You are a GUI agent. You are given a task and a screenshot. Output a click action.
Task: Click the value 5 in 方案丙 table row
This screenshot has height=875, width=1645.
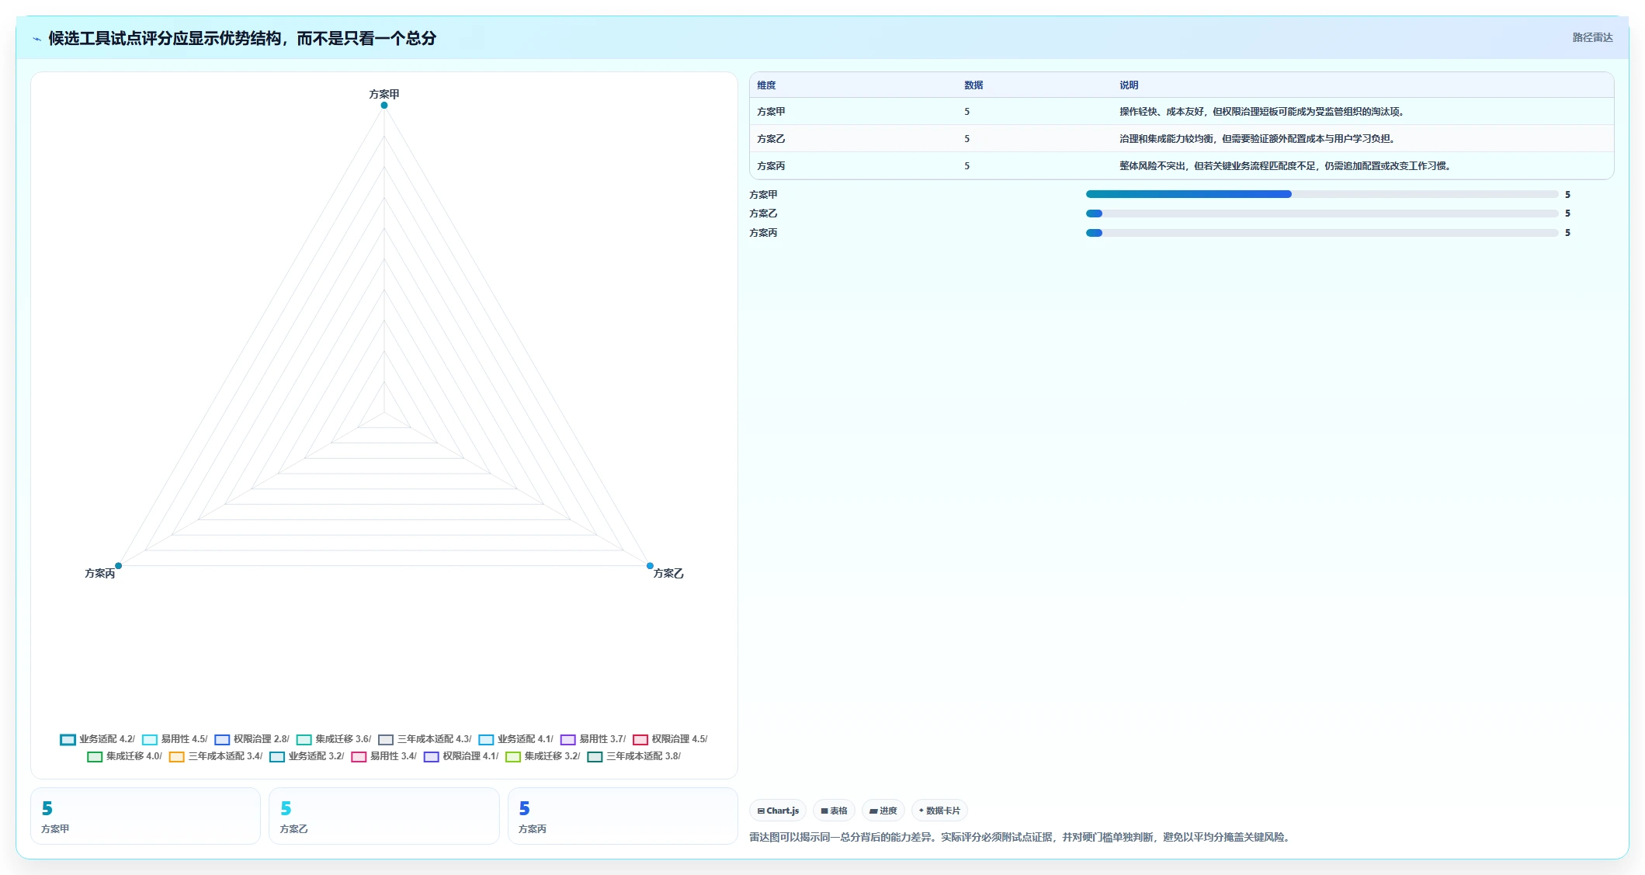(x=967, y=166)
